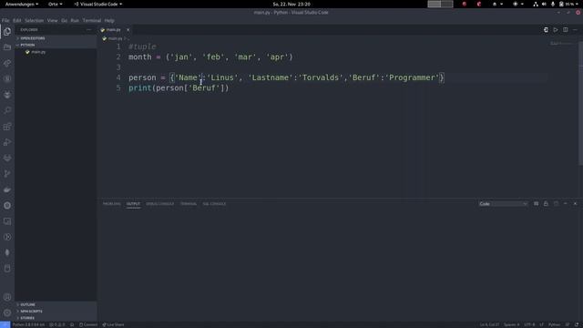Image resolution: width=583 pixels, height=328 pixels.
Task: Open the folder icon below Explorer
Action: pyautogui.click(x=7, y=47)
